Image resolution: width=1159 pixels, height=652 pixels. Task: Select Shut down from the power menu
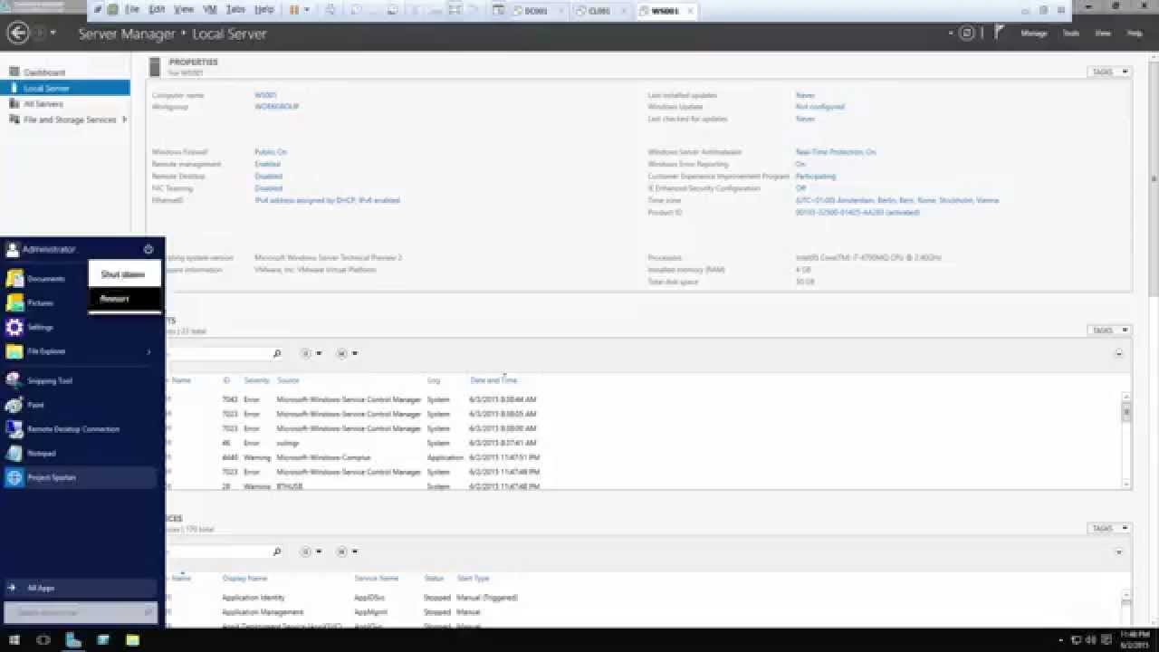(x=123, y=274)
